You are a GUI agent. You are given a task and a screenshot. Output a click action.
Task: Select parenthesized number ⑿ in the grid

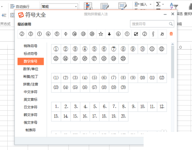pos(162,78)
